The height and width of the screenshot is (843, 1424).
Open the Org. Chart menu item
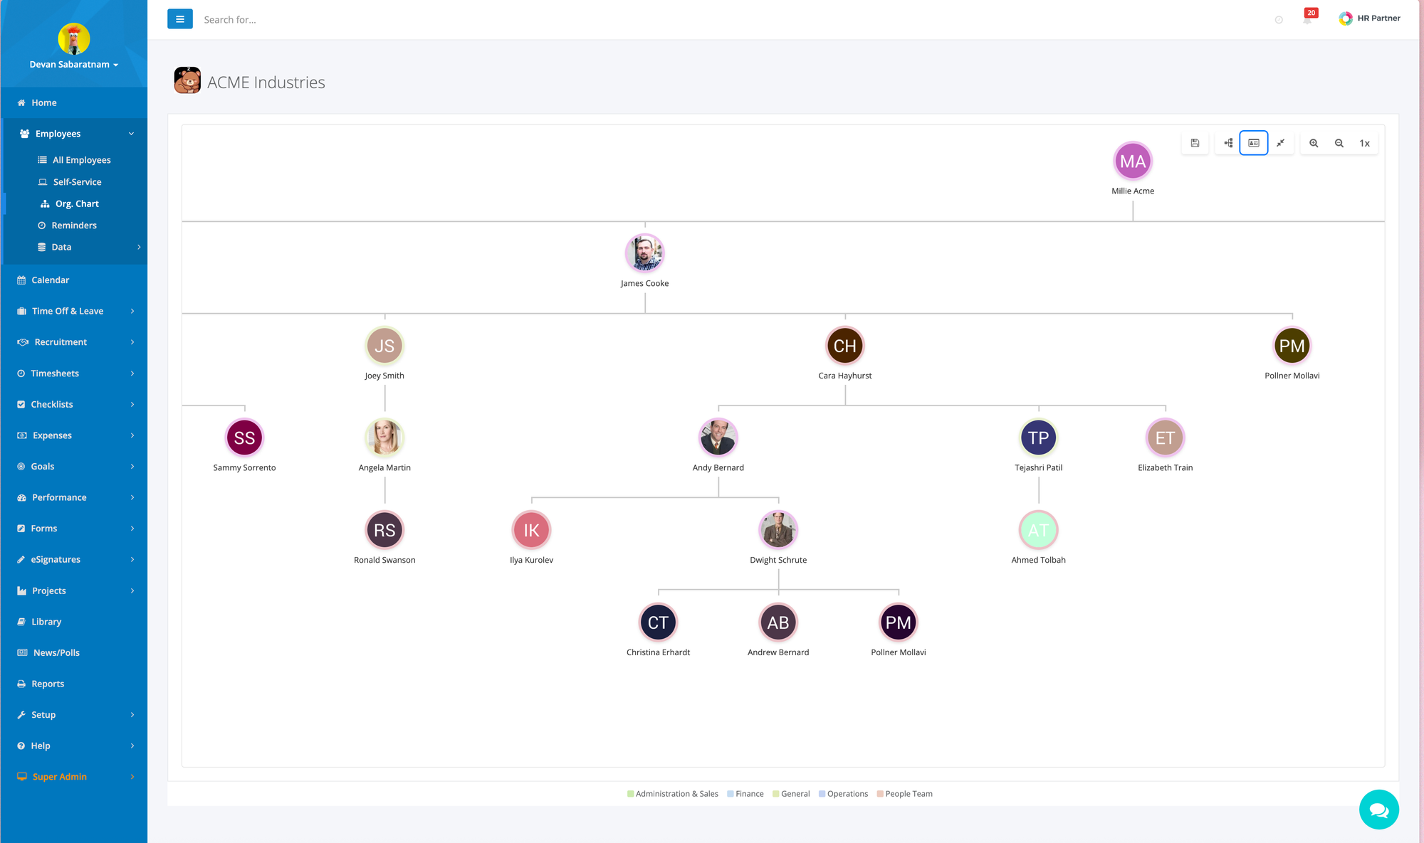(x=77, y=203)
